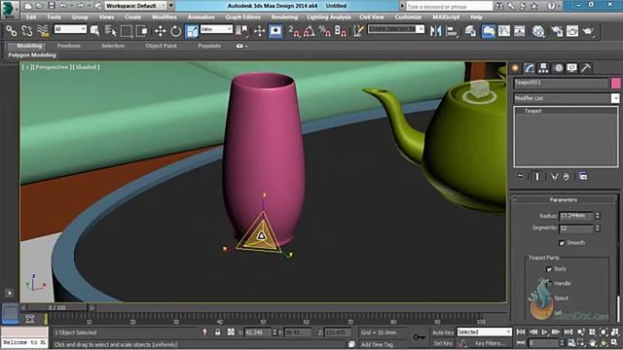This screenshot has height=350, width=623.
Task: Click the Polygon Modeling panel label
Action: coord(32,55)
